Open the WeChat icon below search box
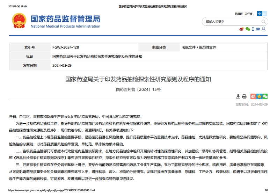 248,29
